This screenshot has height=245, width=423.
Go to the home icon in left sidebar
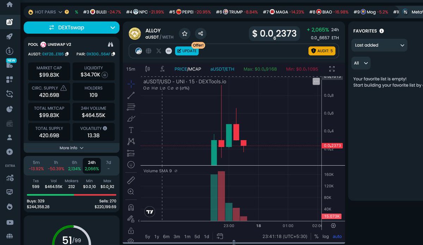[10, 5]
